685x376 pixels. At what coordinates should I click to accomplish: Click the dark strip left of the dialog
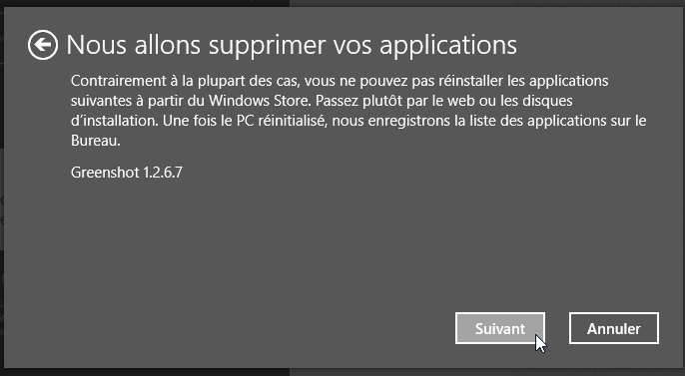pyautogui.click(x=2, y=188)
